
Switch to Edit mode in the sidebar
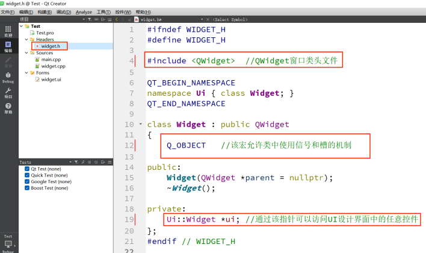[x=8, y=47]
